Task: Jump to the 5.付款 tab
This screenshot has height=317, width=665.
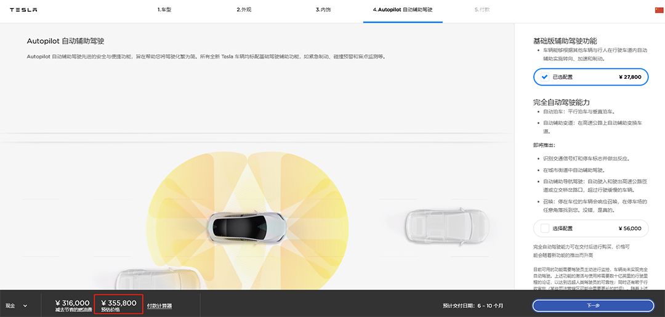Action: (x=482, y=10)
